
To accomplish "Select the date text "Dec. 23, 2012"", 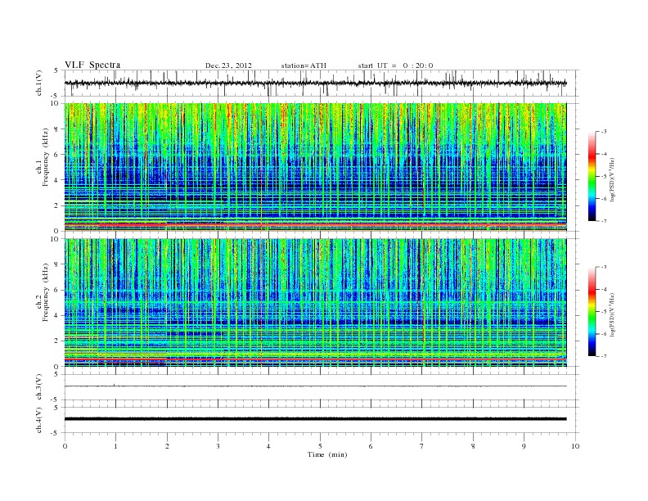I will (228, 65).
